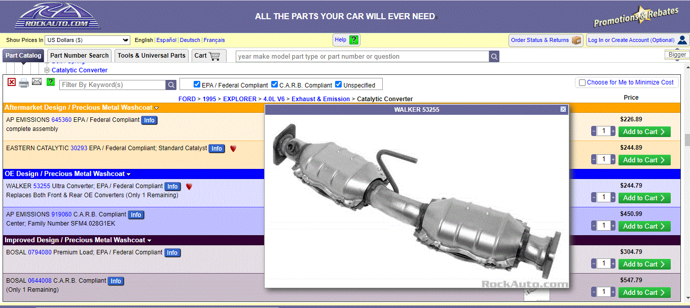Add the $244.89 EASTERN CATALYTIC part to cart
The width and height of the screenshot is (690, 308).
click(x=644, y=160)
